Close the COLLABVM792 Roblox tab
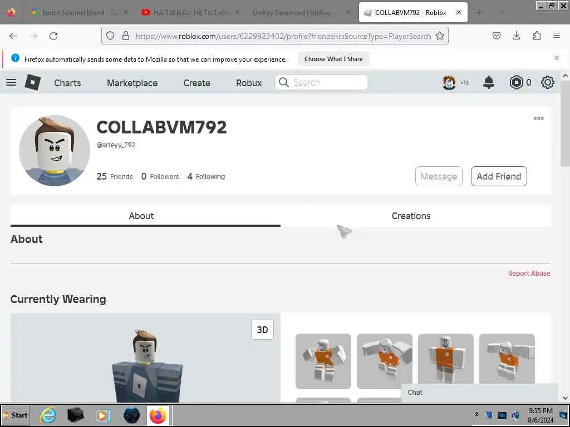 [x=459, y=12]
